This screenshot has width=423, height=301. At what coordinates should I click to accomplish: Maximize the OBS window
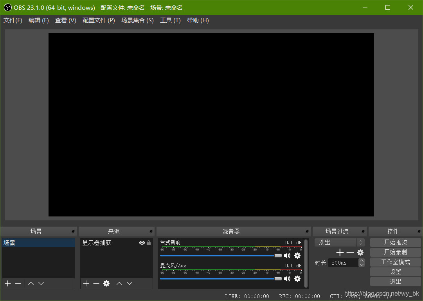pos(388,7)
